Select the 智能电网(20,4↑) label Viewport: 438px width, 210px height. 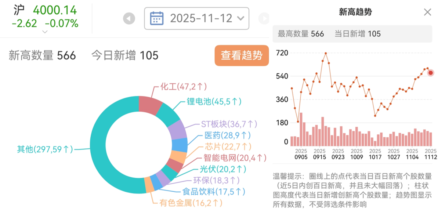pyautogui.click(x=234, y=158)
